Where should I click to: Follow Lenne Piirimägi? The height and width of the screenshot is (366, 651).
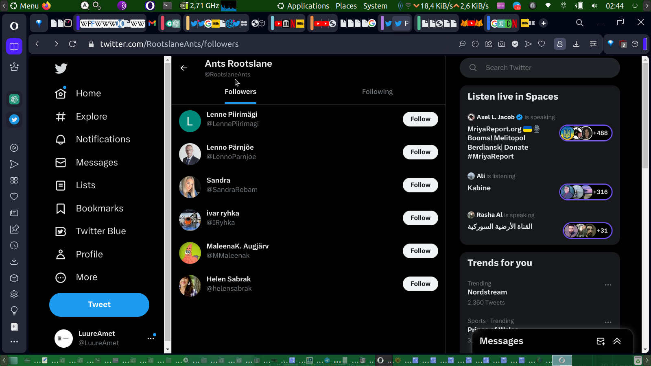[x=420, y=119]
